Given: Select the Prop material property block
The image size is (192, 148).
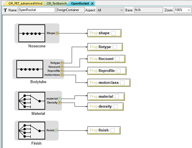Looking at the screenshot, I should [x=106, y=97].
